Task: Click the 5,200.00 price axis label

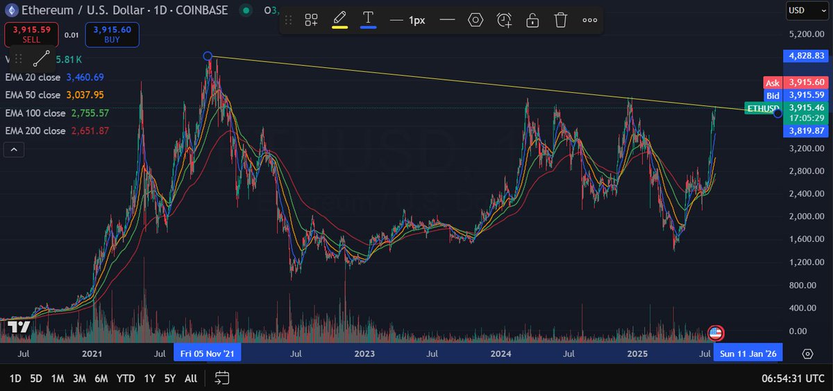Action: point(805,34)
